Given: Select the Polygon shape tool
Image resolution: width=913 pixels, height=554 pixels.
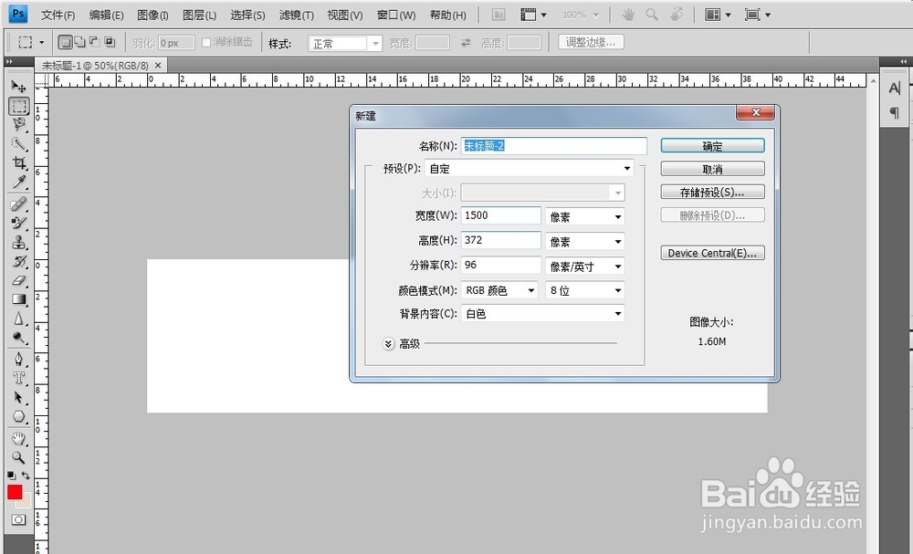Looking at the screenshot, I should pos(18,417).
